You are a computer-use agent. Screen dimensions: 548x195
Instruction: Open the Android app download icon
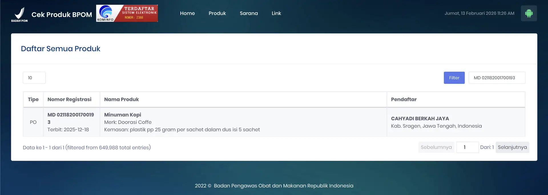point(529,13)
